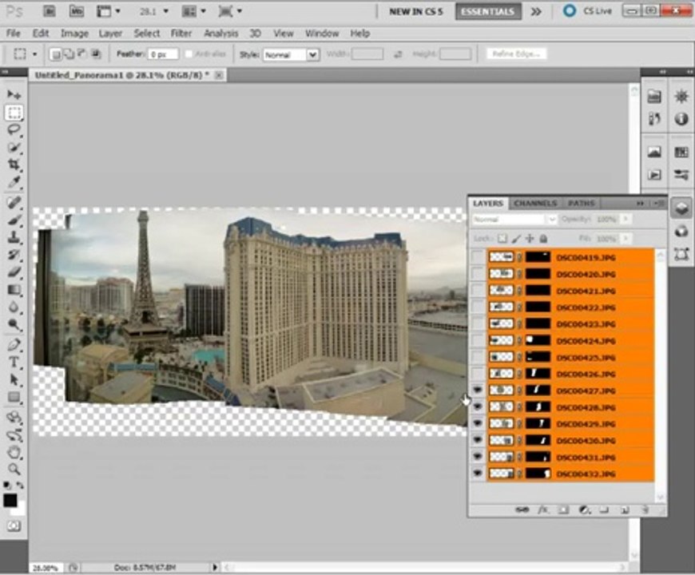Select the Pen tool

pyautogui.click(x=14, y=345)
